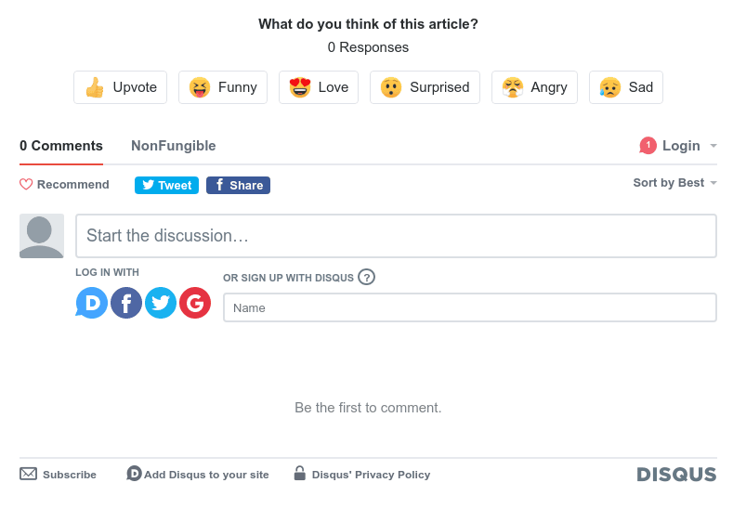Click the Start the discussion text box

pos(396,236)
